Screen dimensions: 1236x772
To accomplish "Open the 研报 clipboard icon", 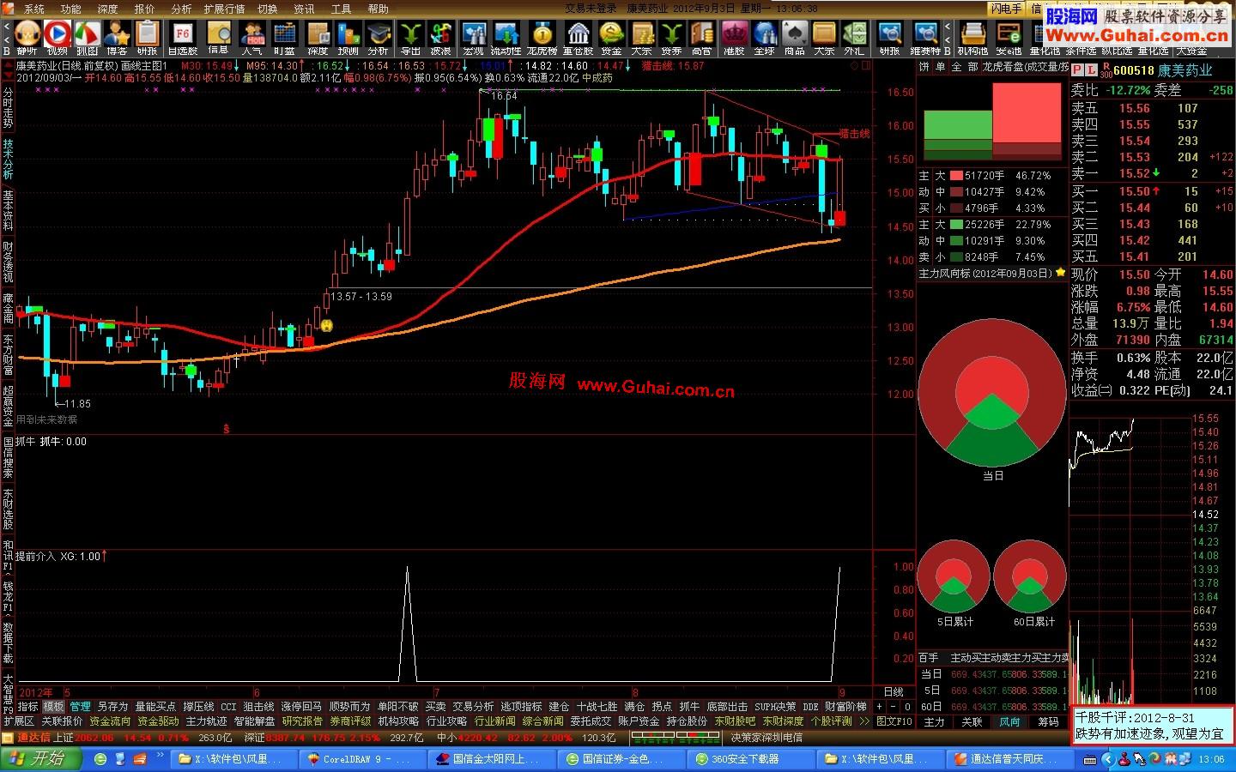I will (148, 37).
